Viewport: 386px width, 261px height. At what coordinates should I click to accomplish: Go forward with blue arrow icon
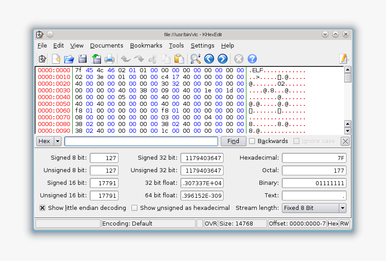click(x=222, y=59)
